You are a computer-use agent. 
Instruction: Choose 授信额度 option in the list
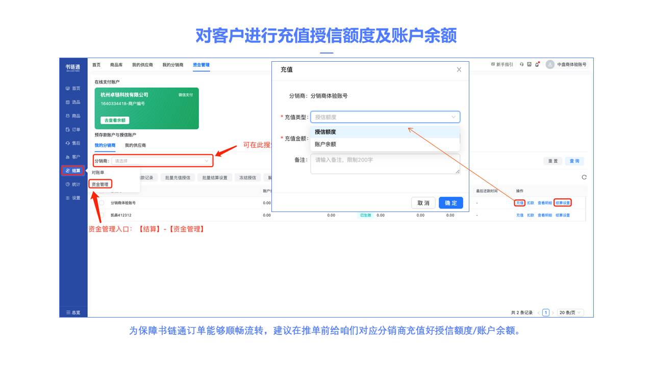tap(385, 132)
